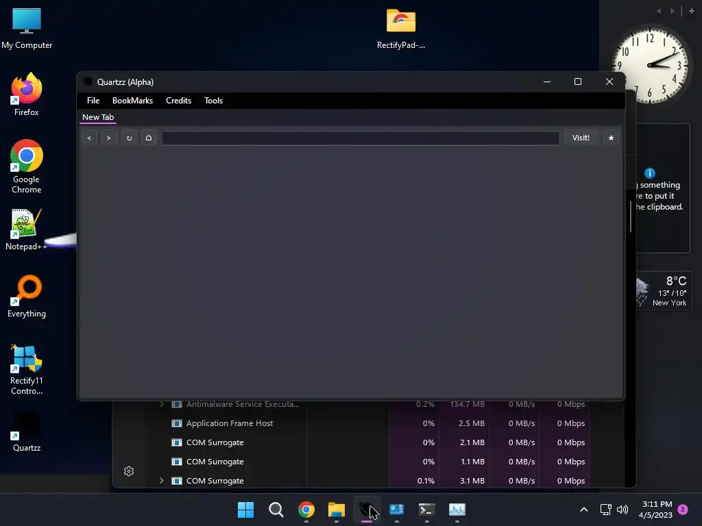Viewport: 702px width, 526px height.
Task: Select the Firefox desktop shortcut
Action: (x=27, y=95)
